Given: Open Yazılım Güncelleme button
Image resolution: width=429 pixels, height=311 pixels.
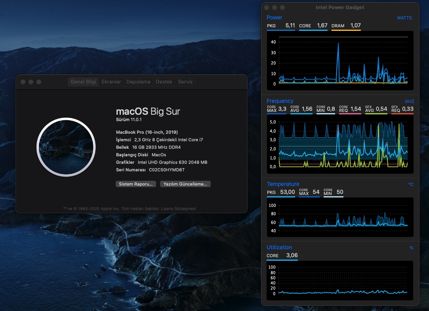Looking at the screenshot, I should click(185, 184).
